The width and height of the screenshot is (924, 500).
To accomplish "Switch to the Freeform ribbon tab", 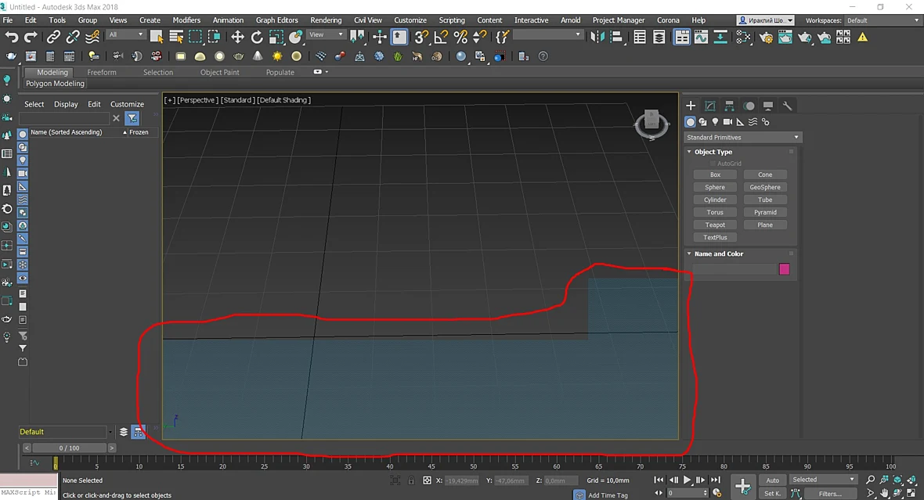I will [101, 73].
